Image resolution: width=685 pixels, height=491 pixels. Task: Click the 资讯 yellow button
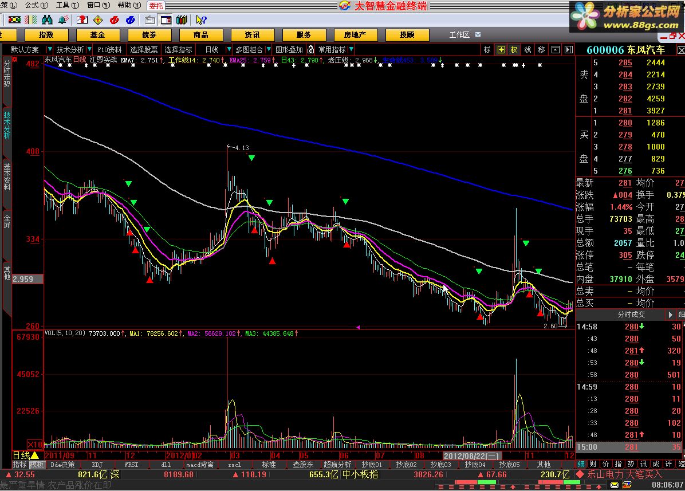[x=252, y=35]
